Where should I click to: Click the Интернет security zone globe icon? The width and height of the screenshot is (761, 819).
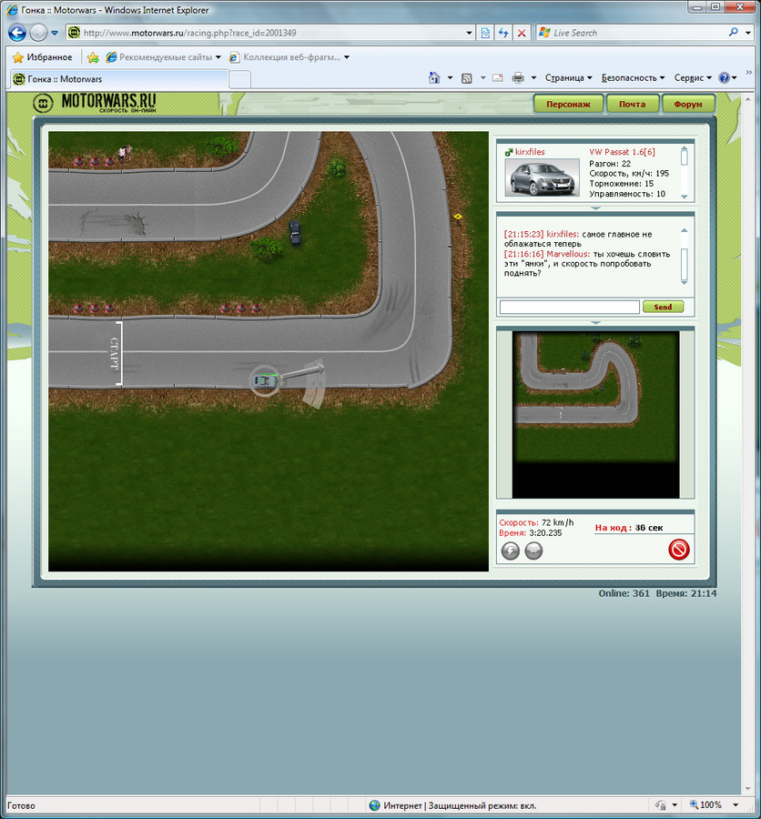374,805
